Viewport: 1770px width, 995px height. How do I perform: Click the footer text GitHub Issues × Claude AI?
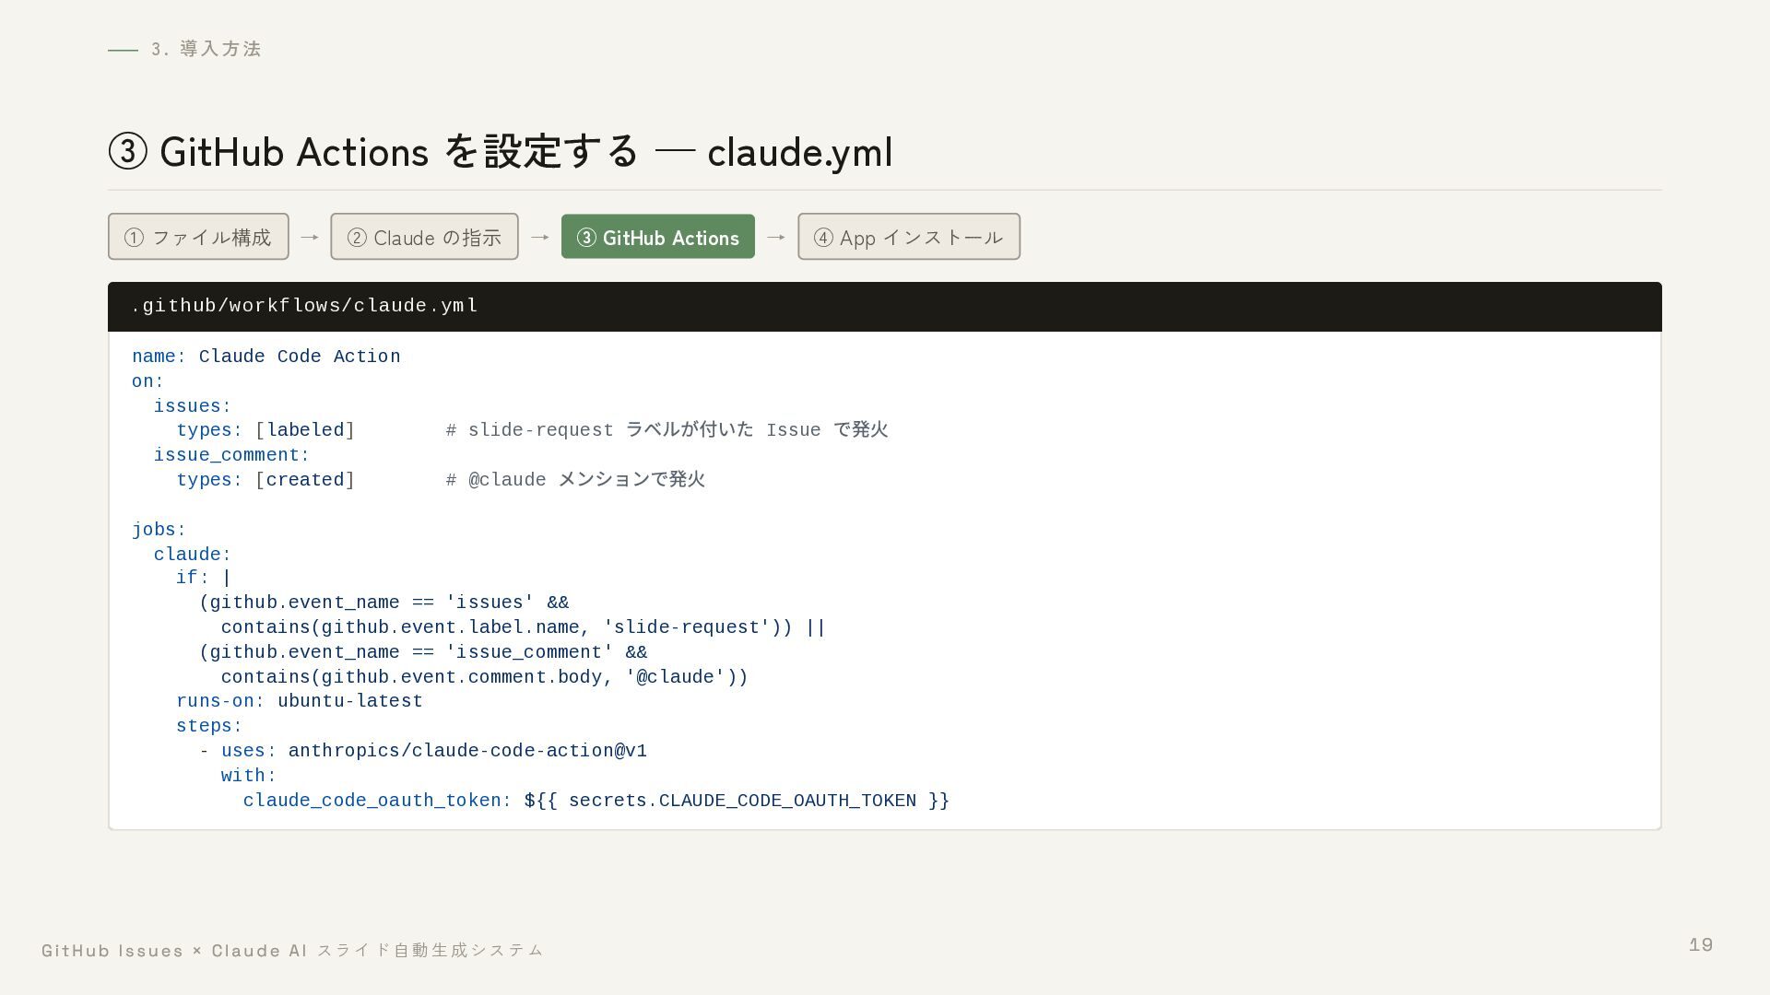[293, 950]
